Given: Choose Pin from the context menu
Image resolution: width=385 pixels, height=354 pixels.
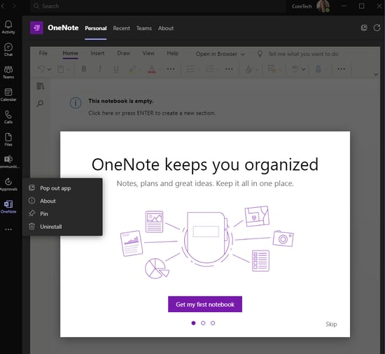Looking at the screenshot, I should click(x=62, y=213).
